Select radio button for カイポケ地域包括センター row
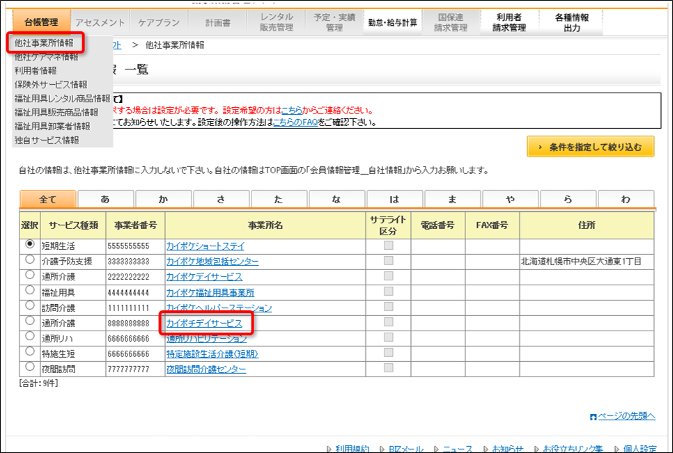Image resolution: width=673 pixels, height=453 pixels. tap(30, 260)
